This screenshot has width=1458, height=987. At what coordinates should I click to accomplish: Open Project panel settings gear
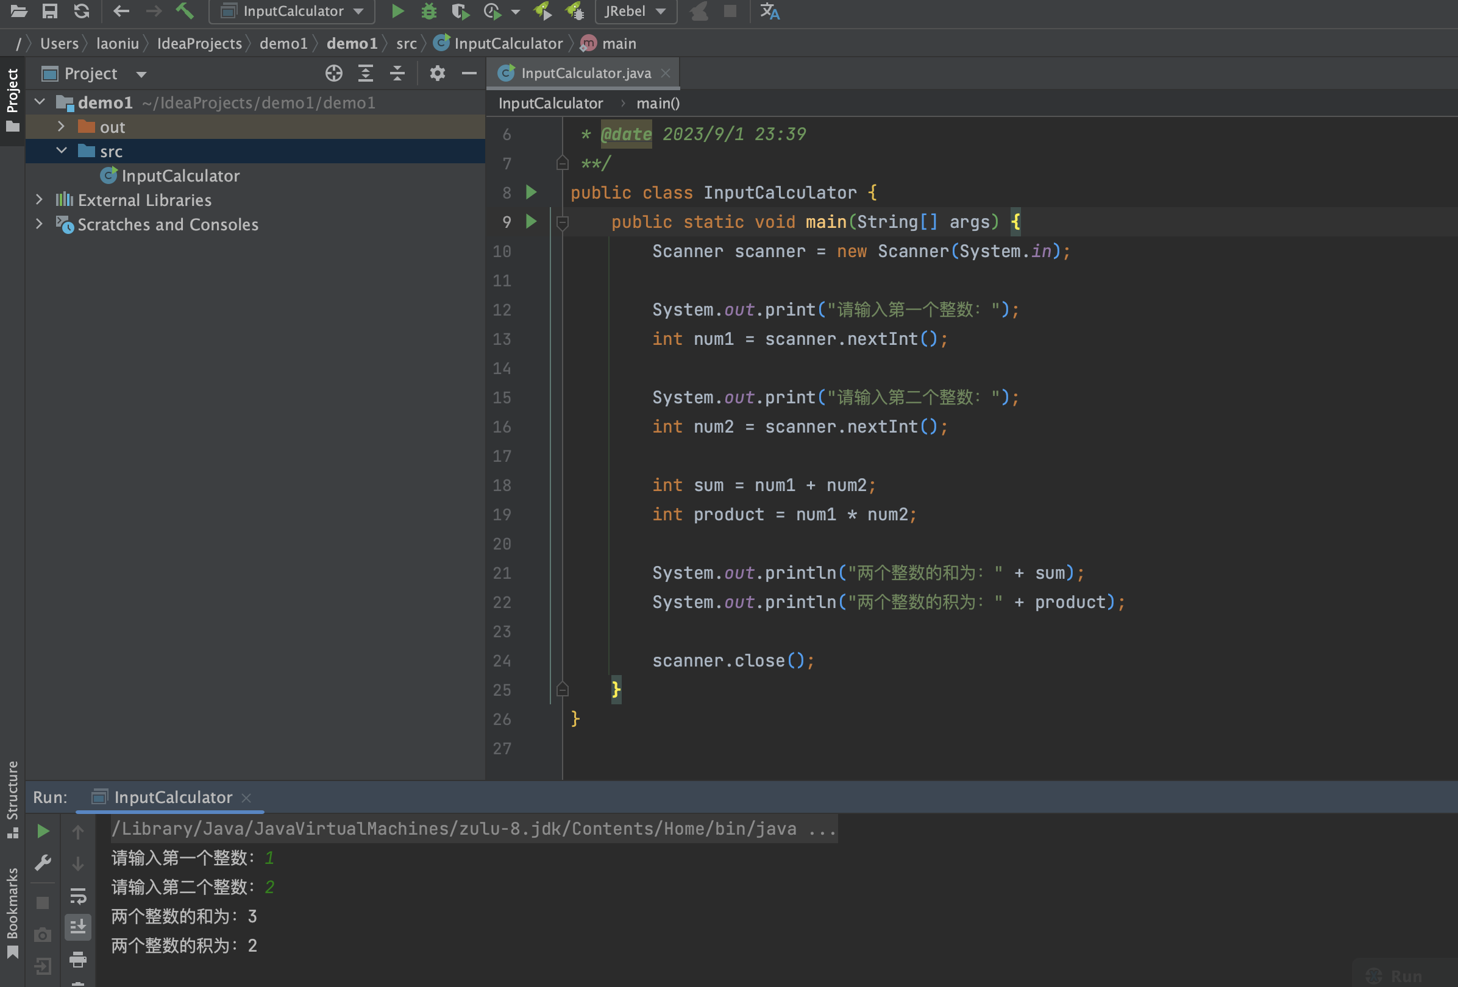(437, 73)
